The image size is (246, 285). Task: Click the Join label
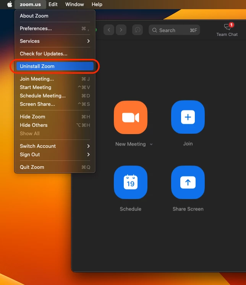click(x=188, y=144)
